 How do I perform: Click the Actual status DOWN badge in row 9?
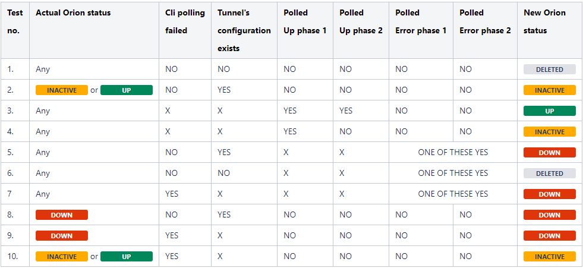pyautogui.click(x=62, y=236)
